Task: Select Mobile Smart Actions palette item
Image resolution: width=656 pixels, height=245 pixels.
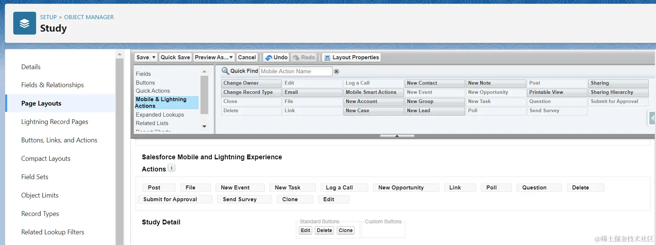Action: point(374,92)
